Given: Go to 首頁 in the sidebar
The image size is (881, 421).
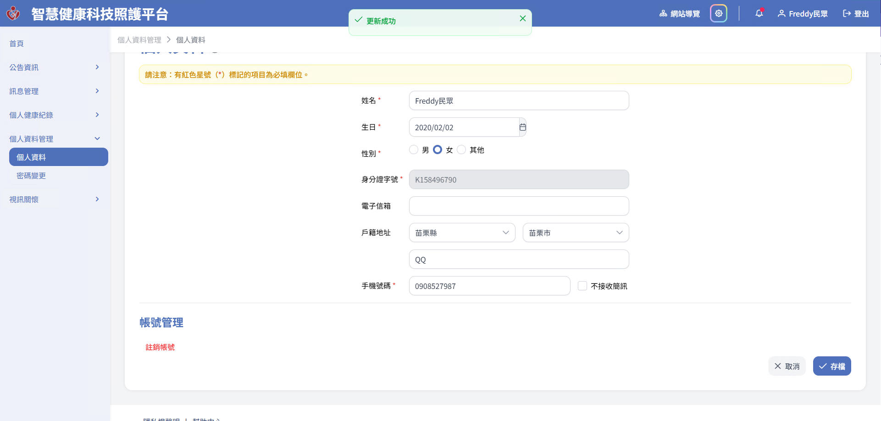Looking at the screenshot, I should [17, 44].
